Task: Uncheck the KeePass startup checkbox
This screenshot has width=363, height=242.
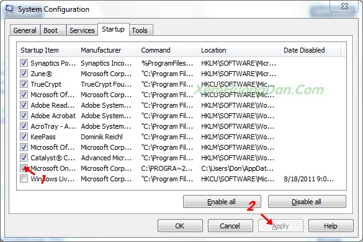Action: coord(24,136)
